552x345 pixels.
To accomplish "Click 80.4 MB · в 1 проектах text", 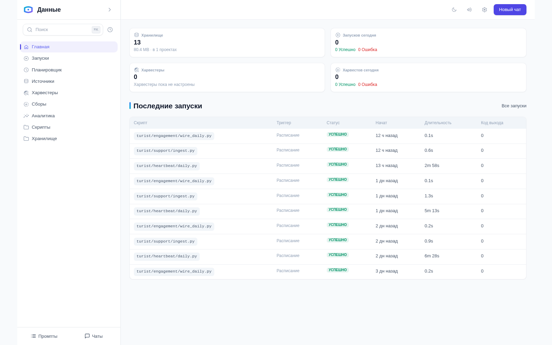I will pos(155,50).
